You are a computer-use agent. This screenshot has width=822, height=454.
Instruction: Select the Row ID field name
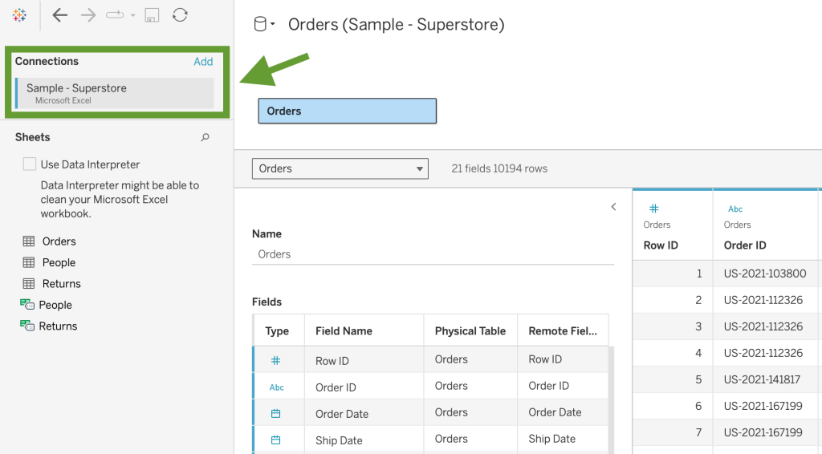pos(332,361)
